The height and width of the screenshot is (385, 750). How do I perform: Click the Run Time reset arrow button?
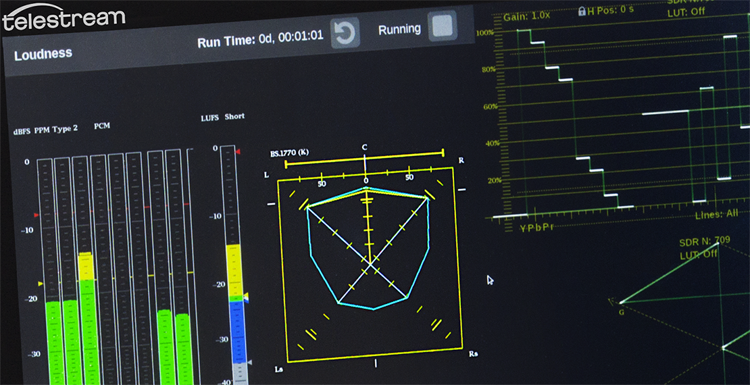coord(345,34)
